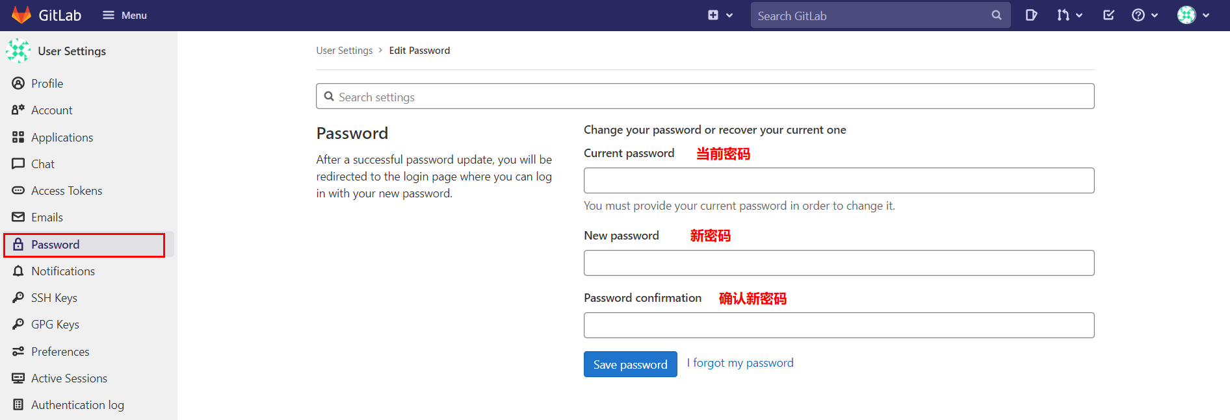Expand the merge requests dropdown
Screen dimensions: 1230x420
(x=1069, y=15)
